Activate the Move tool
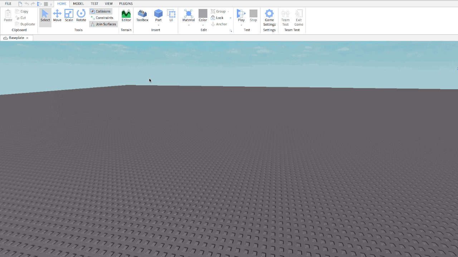The width and height of the screenshot is (458, 257). point(57,16)
